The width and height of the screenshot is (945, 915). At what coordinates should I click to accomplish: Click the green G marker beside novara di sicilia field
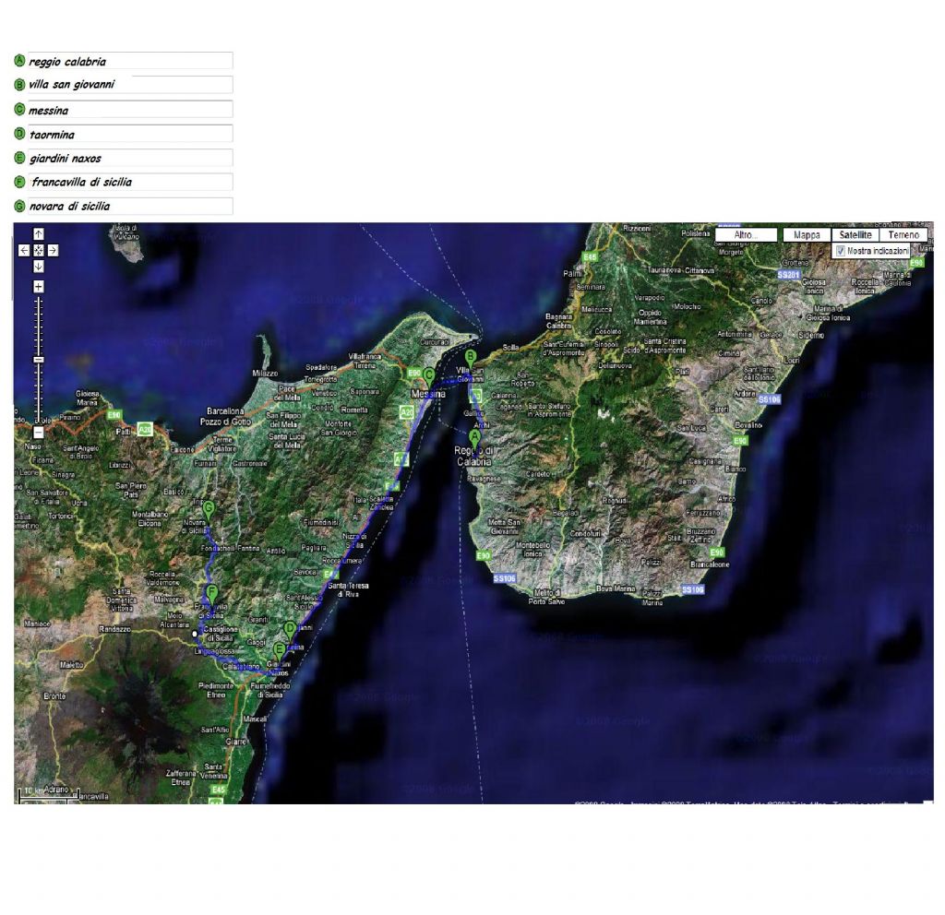[x=19, y=206]
